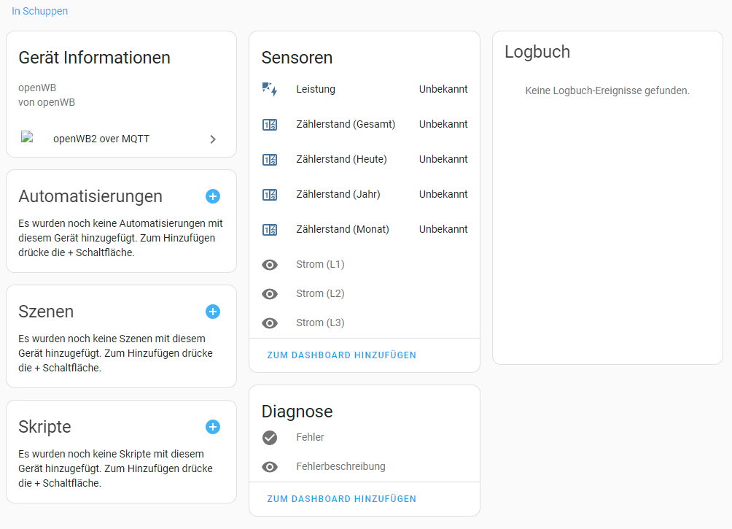The width and height of the screenshot is (732, 529).
Task: Add Sensoren entities to dashboard
Action: tap(342, 355)
